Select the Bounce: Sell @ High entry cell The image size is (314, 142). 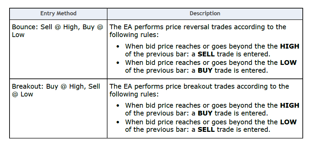[x=58, y=49]
